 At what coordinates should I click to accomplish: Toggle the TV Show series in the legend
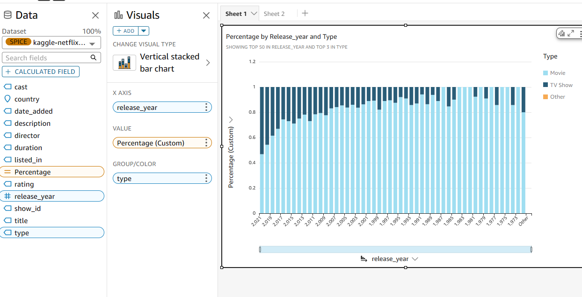click(x=561, y=85)
